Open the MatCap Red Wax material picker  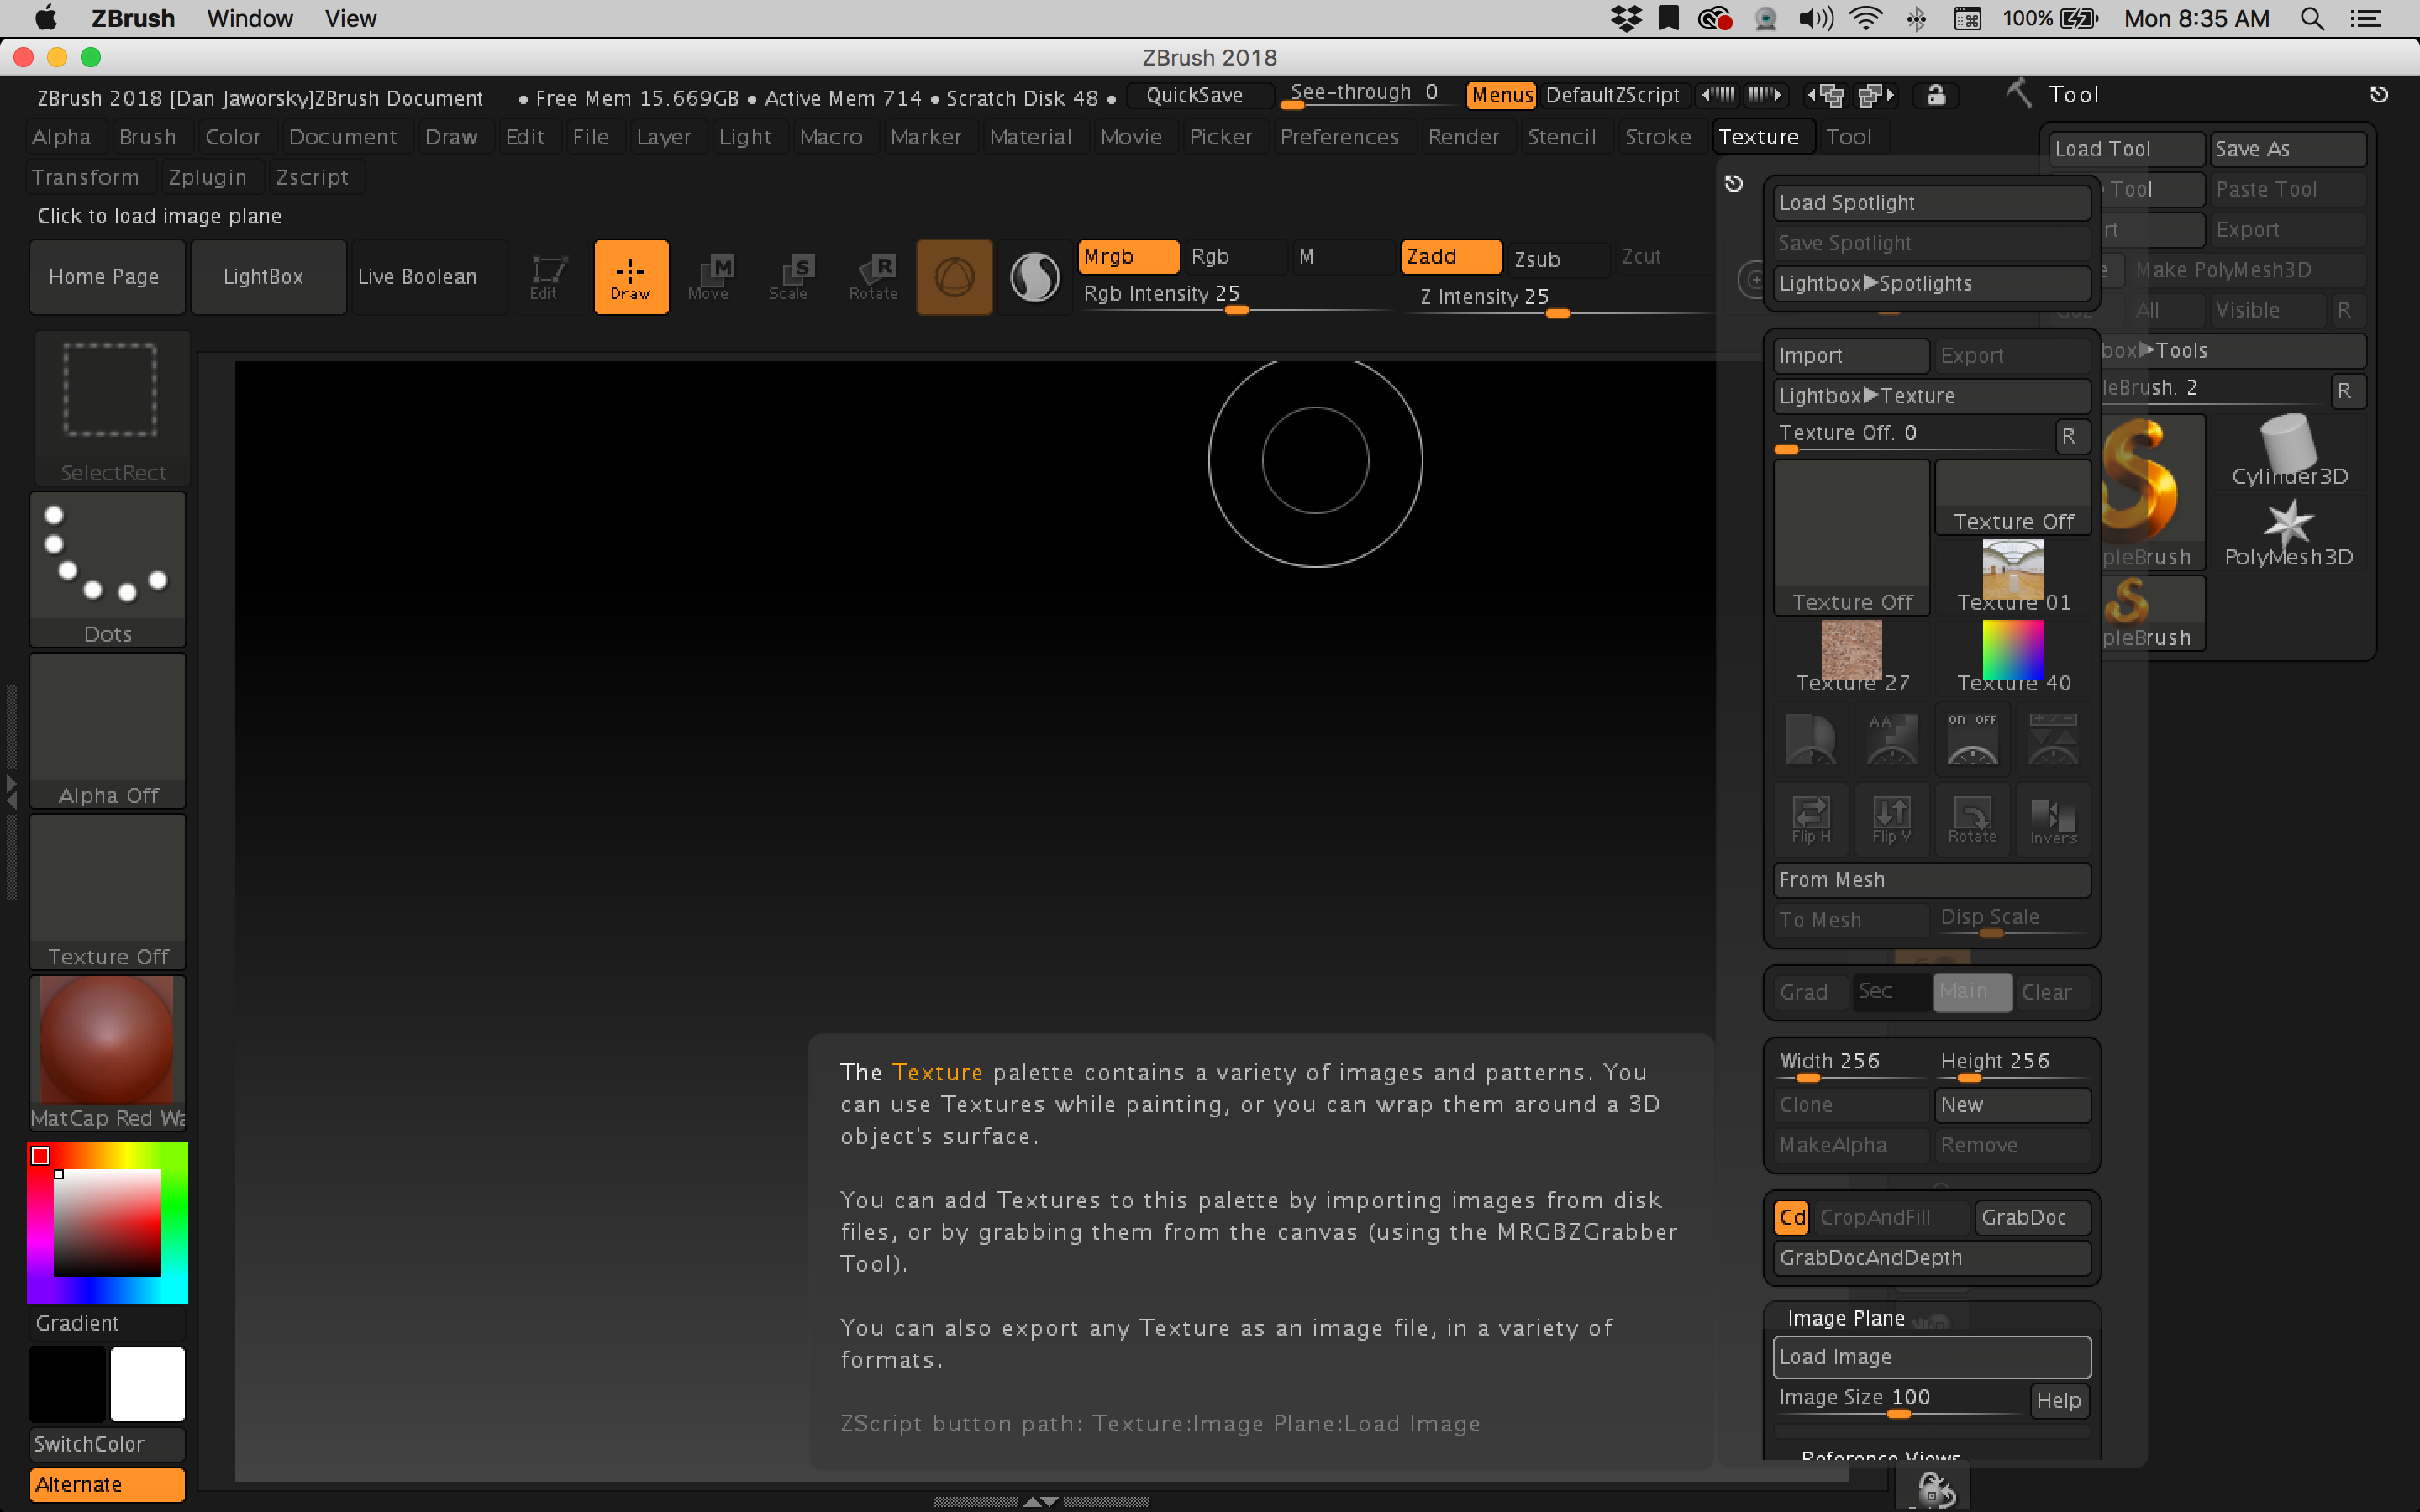coord(108,1053)
